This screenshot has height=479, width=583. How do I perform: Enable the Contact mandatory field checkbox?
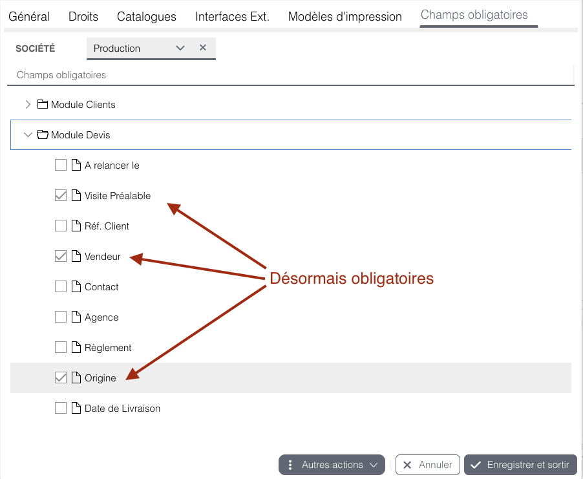(61, 286)
